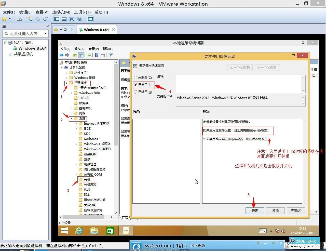Screen dimensions: 326x251
Task: Select the 未配置 radio button
Action: tap(136, 78)
